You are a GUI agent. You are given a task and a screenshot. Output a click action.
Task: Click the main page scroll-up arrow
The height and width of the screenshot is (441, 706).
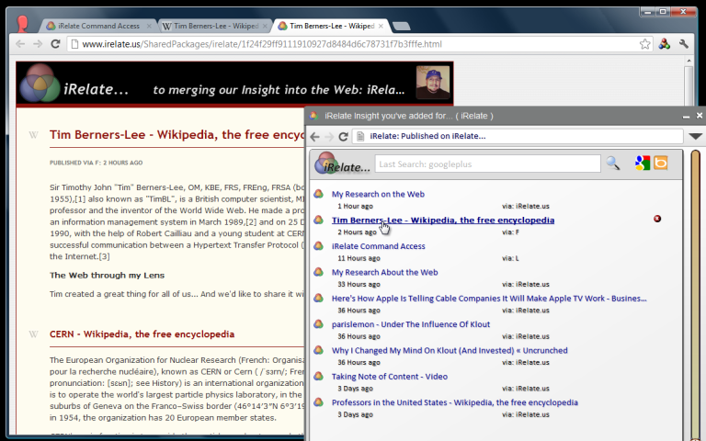click(x=689, y=61)
